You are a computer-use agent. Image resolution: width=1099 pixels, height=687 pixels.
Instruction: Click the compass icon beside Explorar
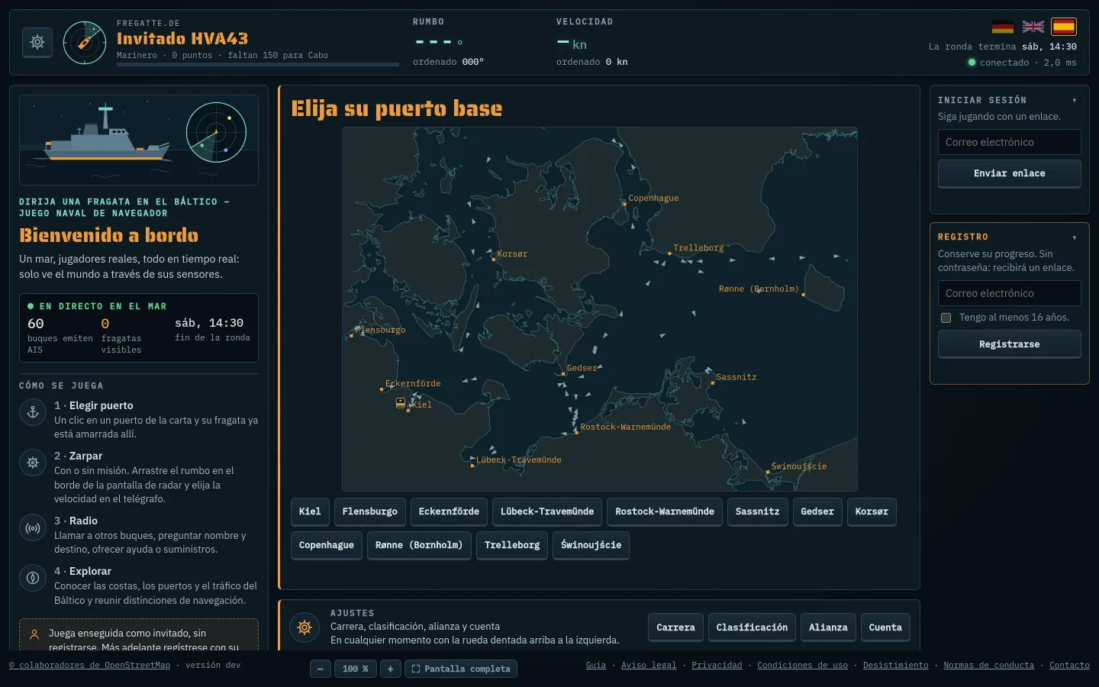tap(33, 578)
